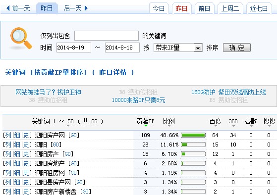
Task: Click 列 link for 泗阳租房网 row
Action: pos(8,173)
